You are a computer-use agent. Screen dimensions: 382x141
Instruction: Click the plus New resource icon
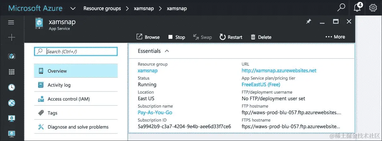11,38
